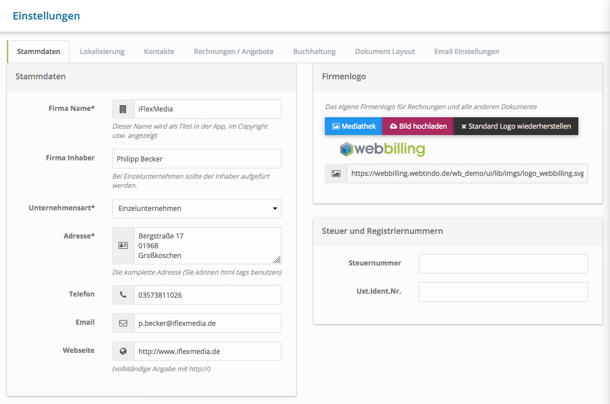Click the logo URL input field
610x404 pixels.
point(467,174)
